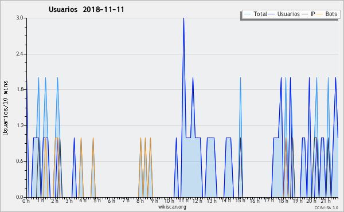Viewport: 344px width, 212px height.
Task: Click the y-axis value 1.8
Action: (19, 89)
